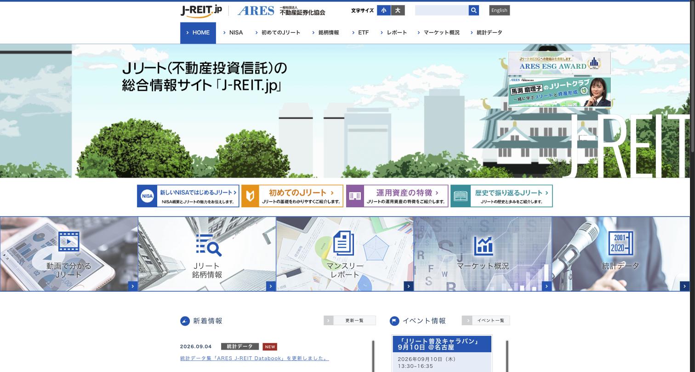The width and height of the screenshot is (695, 372).
Task: Open 初めてのJリート orange banner
Action: click(x=292, y=196)
